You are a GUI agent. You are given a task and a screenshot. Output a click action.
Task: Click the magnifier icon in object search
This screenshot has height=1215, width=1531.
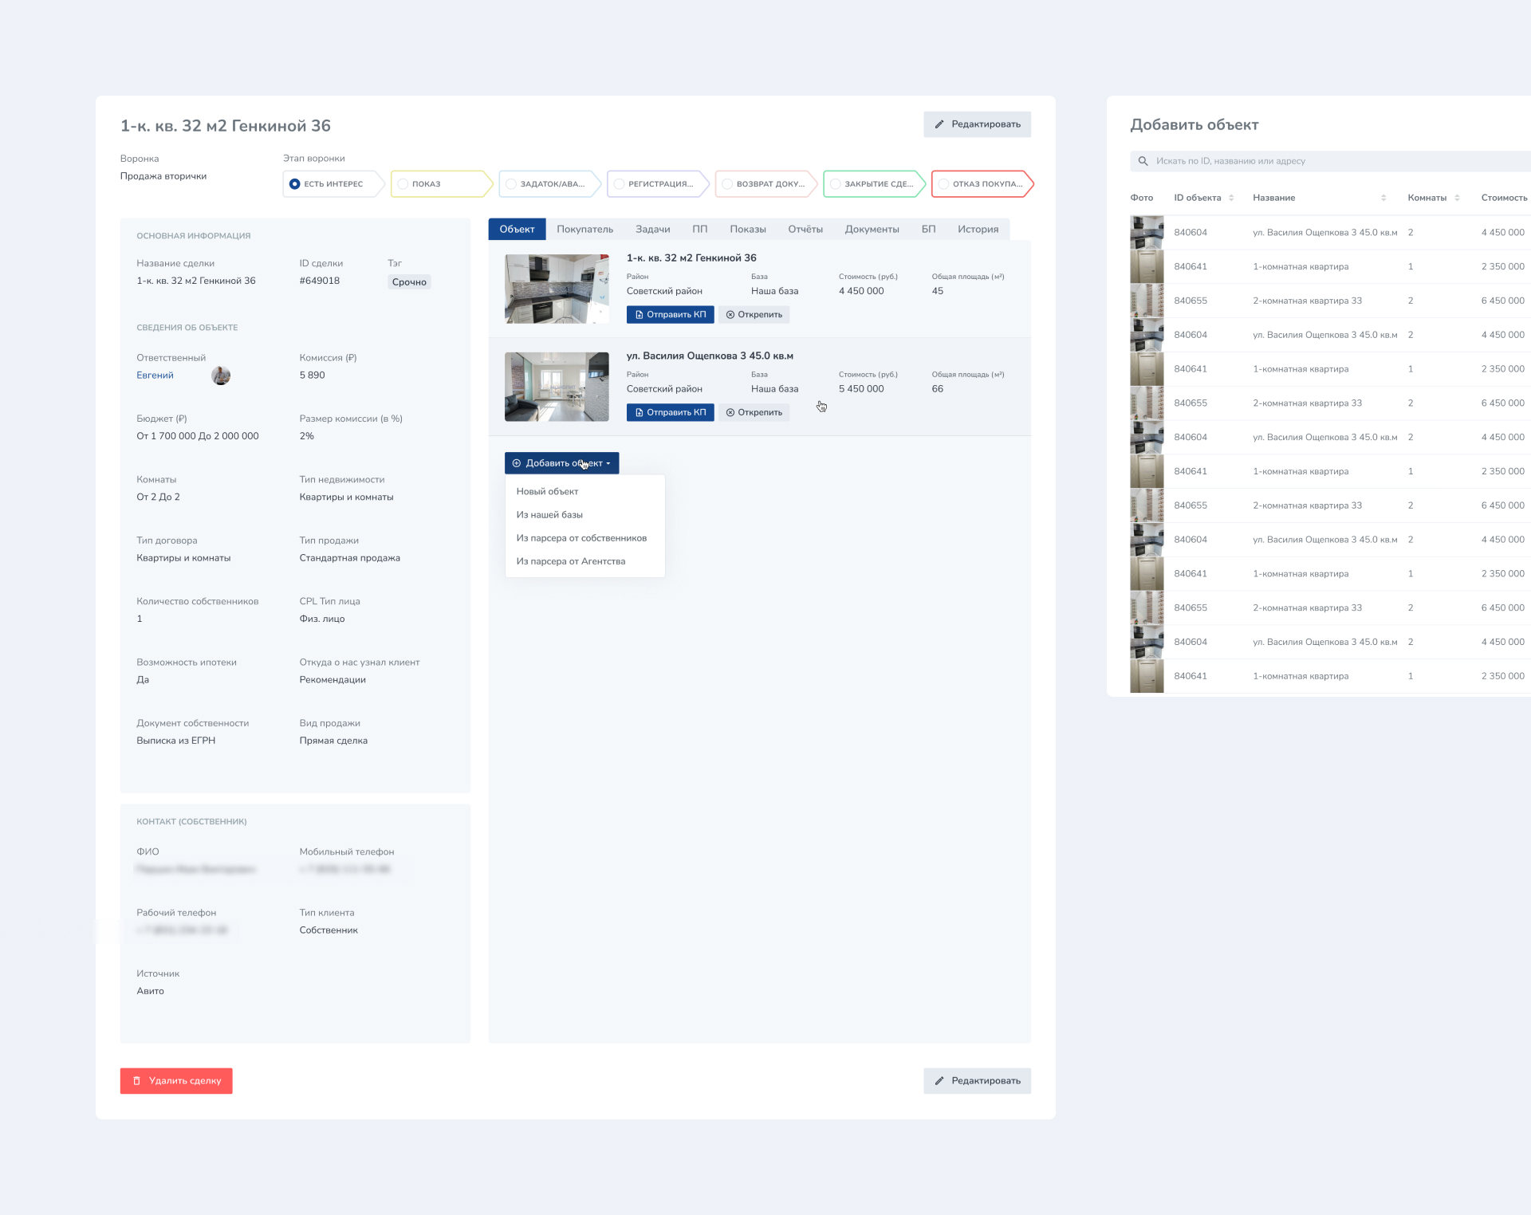click(x=1143, y=161)
